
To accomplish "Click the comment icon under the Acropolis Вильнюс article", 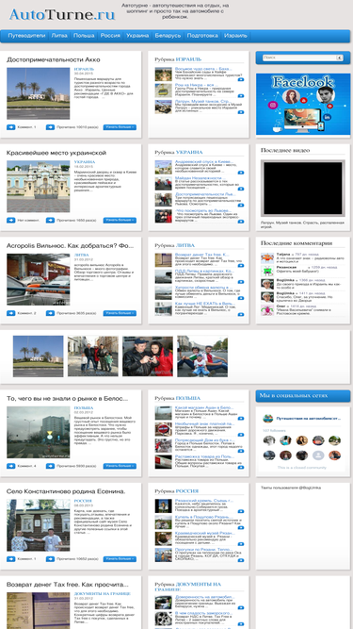I will (x=10, y=313).
